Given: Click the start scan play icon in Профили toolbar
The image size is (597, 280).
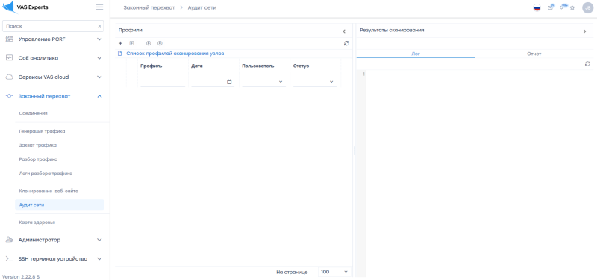Looking at the screenshot, I should pyautogui.click(x=149, y=44).
